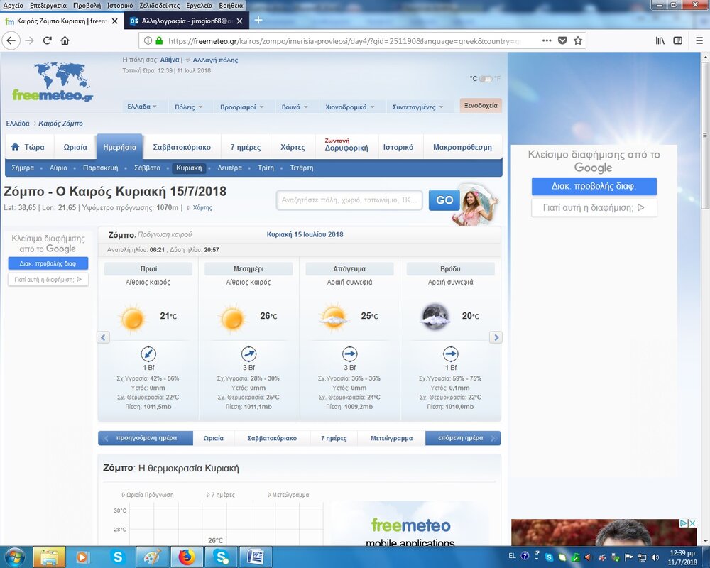Image resolution: width=710 pixels, height=568 pixels.
Task: Bookmark this page with the star icon
Action: point(578,40)
